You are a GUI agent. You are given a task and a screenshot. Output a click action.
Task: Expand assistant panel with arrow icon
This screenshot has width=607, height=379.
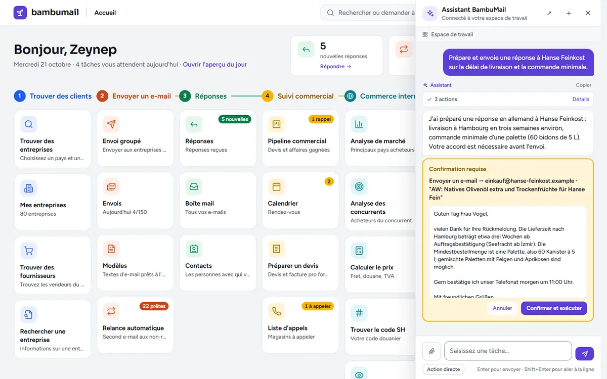coord(549,13)
